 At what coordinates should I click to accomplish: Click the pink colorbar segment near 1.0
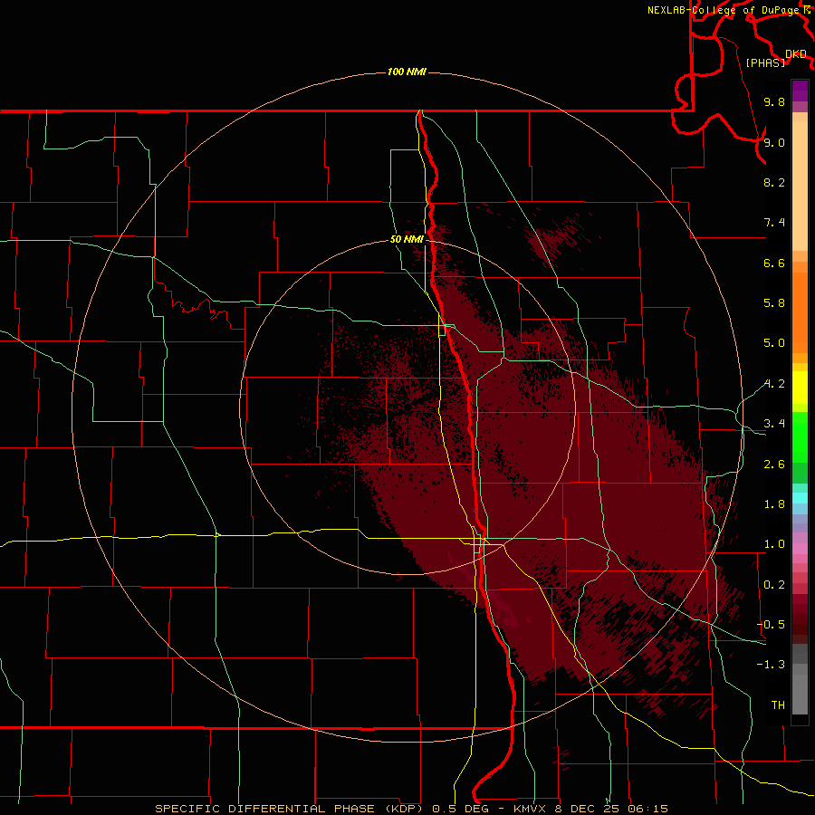click(800, 549)
